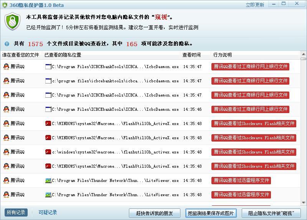
Task: Click the red file count 1575
Action: 35,44
